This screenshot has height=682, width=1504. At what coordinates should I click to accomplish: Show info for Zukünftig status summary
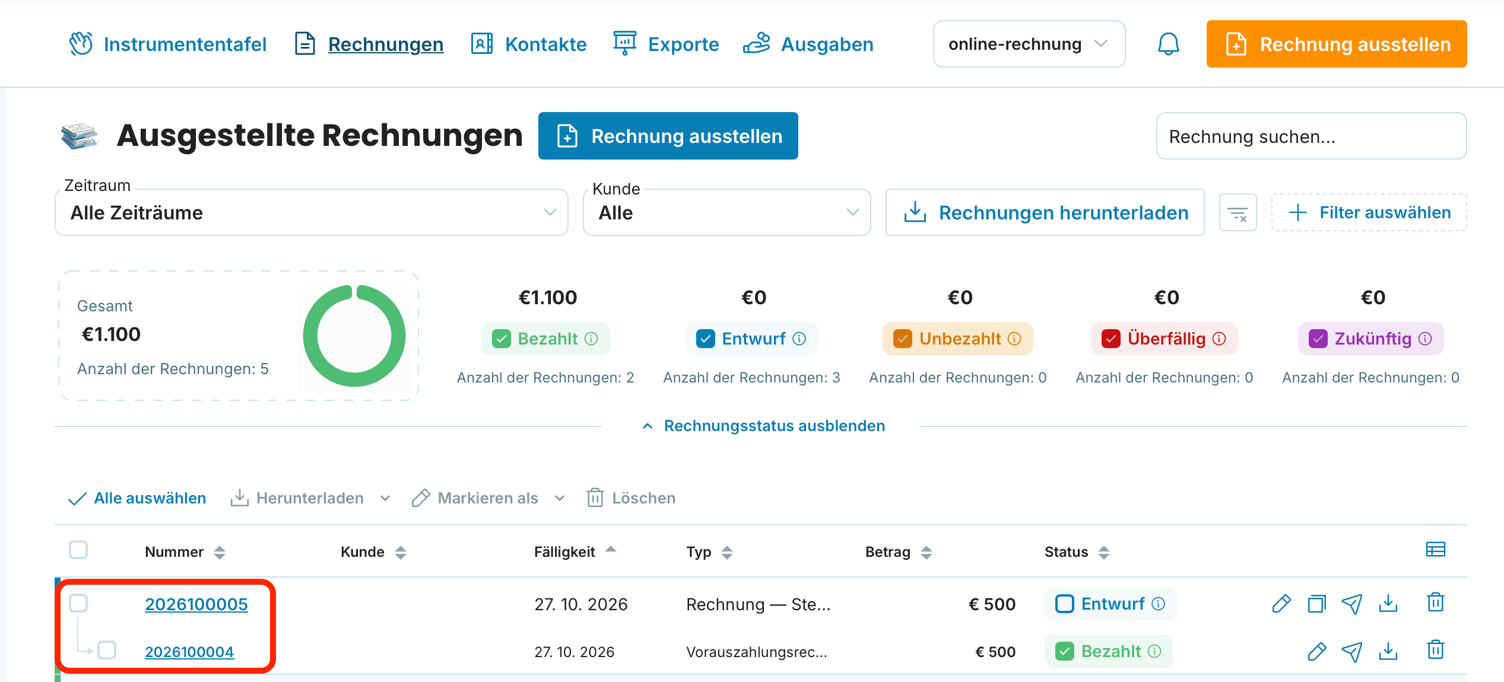(1425, 339)
